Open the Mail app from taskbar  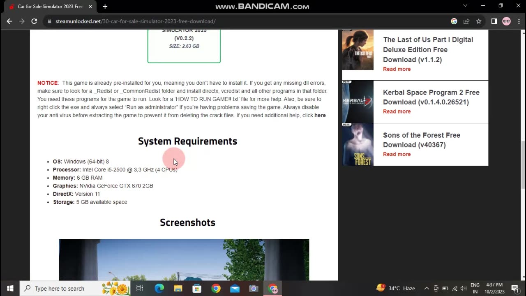(x=235, y=288)
